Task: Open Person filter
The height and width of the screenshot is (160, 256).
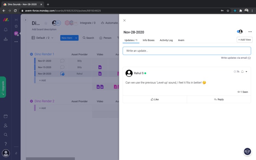Action: [105, 38]
